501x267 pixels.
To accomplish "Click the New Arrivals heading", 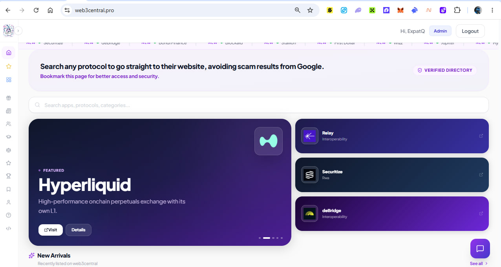I will click(54, 256).
